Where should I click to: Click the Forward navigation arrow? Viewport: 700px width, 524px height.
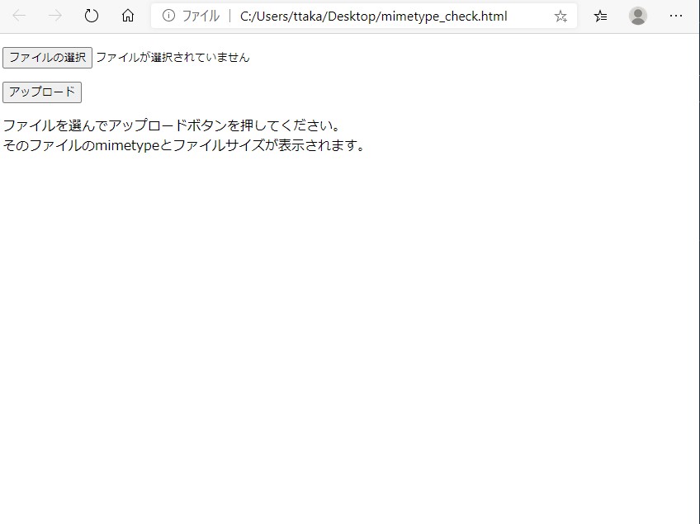(x=54, y=15)
